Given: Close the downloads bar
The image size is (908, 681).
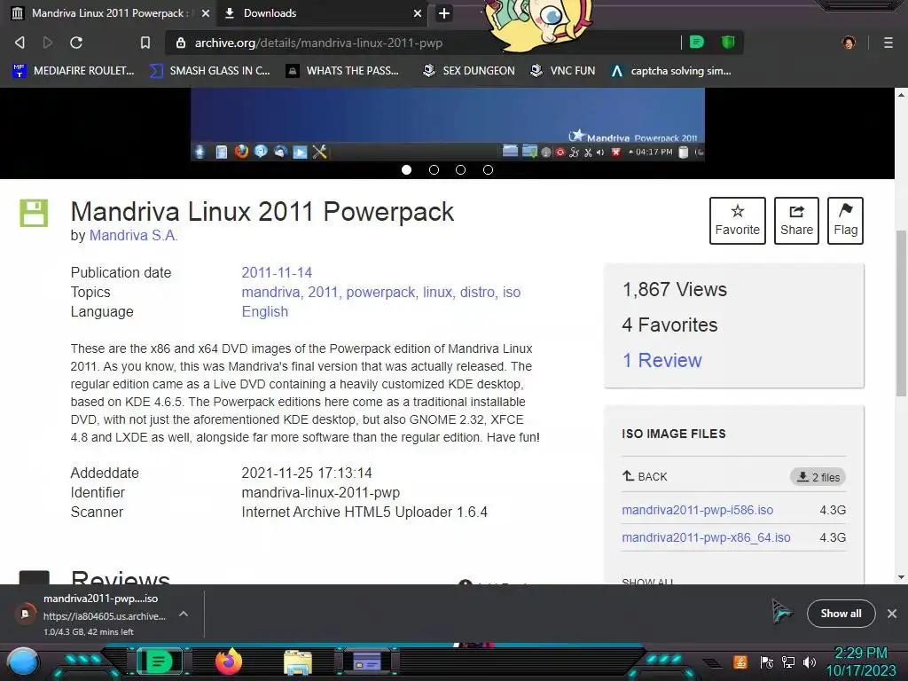Looking at the screenshot, I should pos(892,614).
